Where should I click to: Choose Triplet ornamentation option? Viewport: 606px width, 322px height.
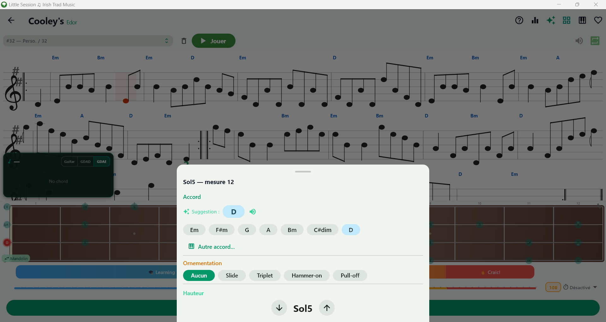pos(264,276)
